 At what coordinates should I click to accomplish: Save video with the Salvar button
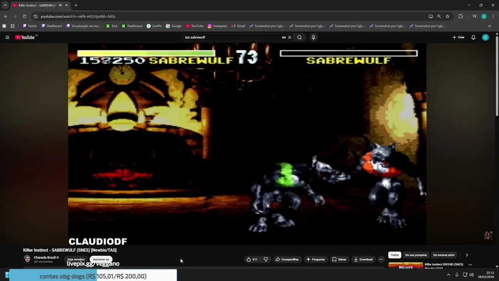(x=339, y=260)
